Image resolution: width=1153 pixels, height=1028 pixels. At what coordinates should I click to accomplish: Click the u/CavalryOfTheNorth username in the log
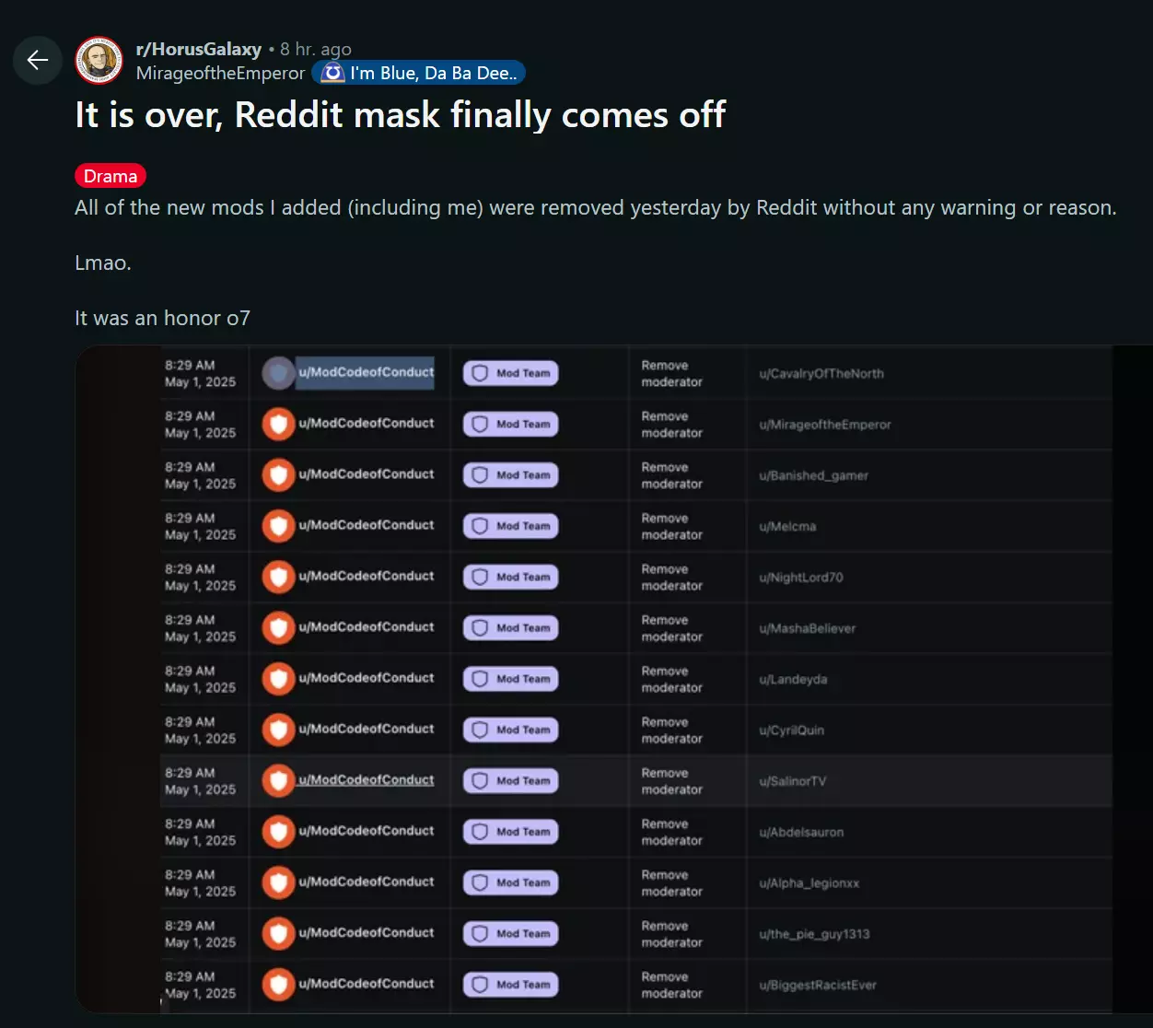tap(821, 374)
